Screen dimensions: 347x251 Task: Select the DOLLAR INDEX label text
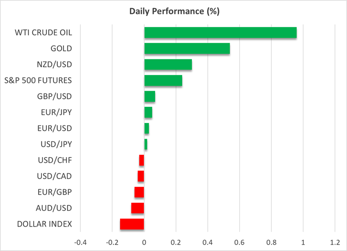coord(44,224)
